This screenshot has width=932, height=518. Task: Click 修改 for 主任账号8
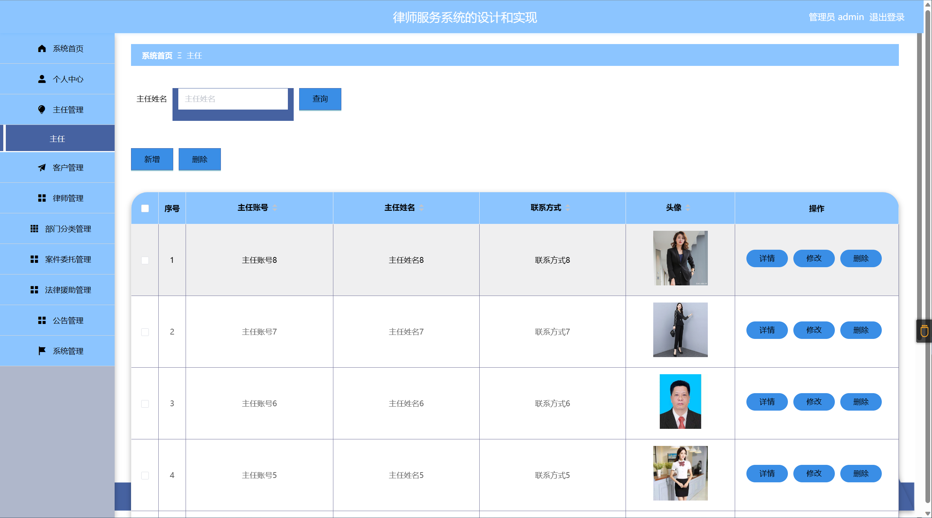coord(814,258)
